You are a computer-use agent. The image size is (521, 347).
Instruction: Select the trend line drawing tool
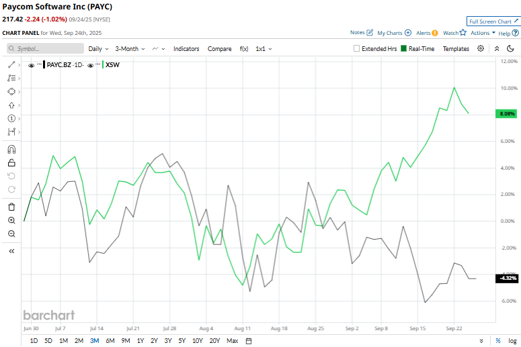click(x=11, y=65)
